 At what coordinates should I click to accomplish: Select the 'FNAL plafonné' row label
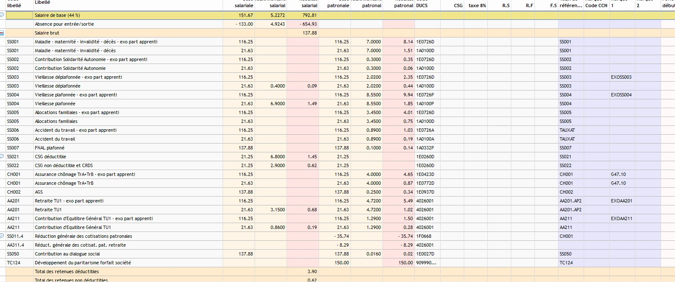50,148
